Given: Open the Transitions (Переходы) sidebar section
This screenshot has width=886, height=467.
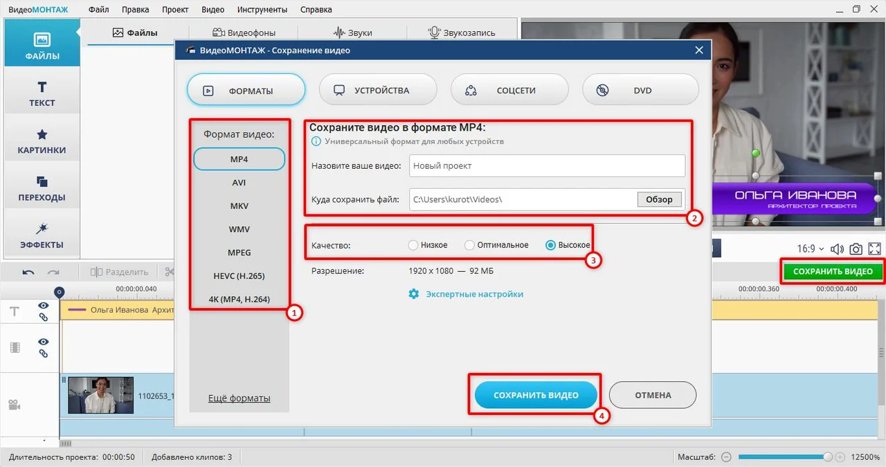Looking at the screenshot, I should [x=42, y=189].
